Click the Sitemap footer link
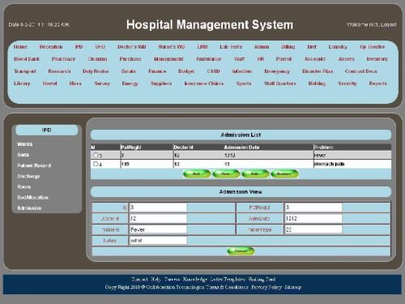 (x=293, y=287)
